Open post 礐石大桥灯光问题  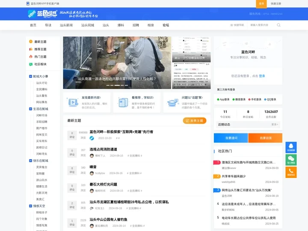104,184
